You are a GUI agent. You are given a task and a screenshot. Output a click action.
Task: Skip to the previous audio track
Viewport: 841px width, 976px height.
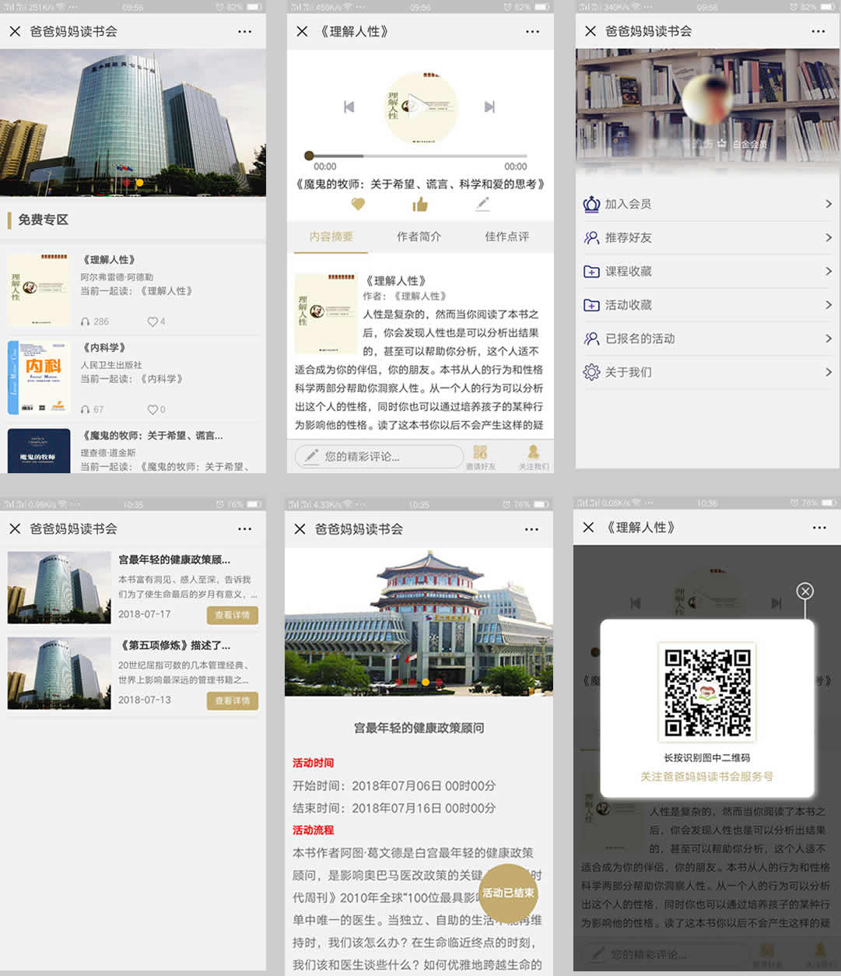click(349, 107)
